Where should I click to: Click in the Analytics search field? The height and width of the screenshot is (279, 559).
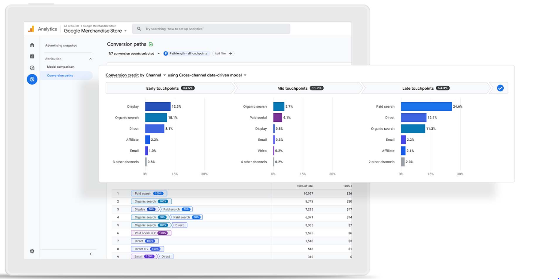(x=211, y=29)
